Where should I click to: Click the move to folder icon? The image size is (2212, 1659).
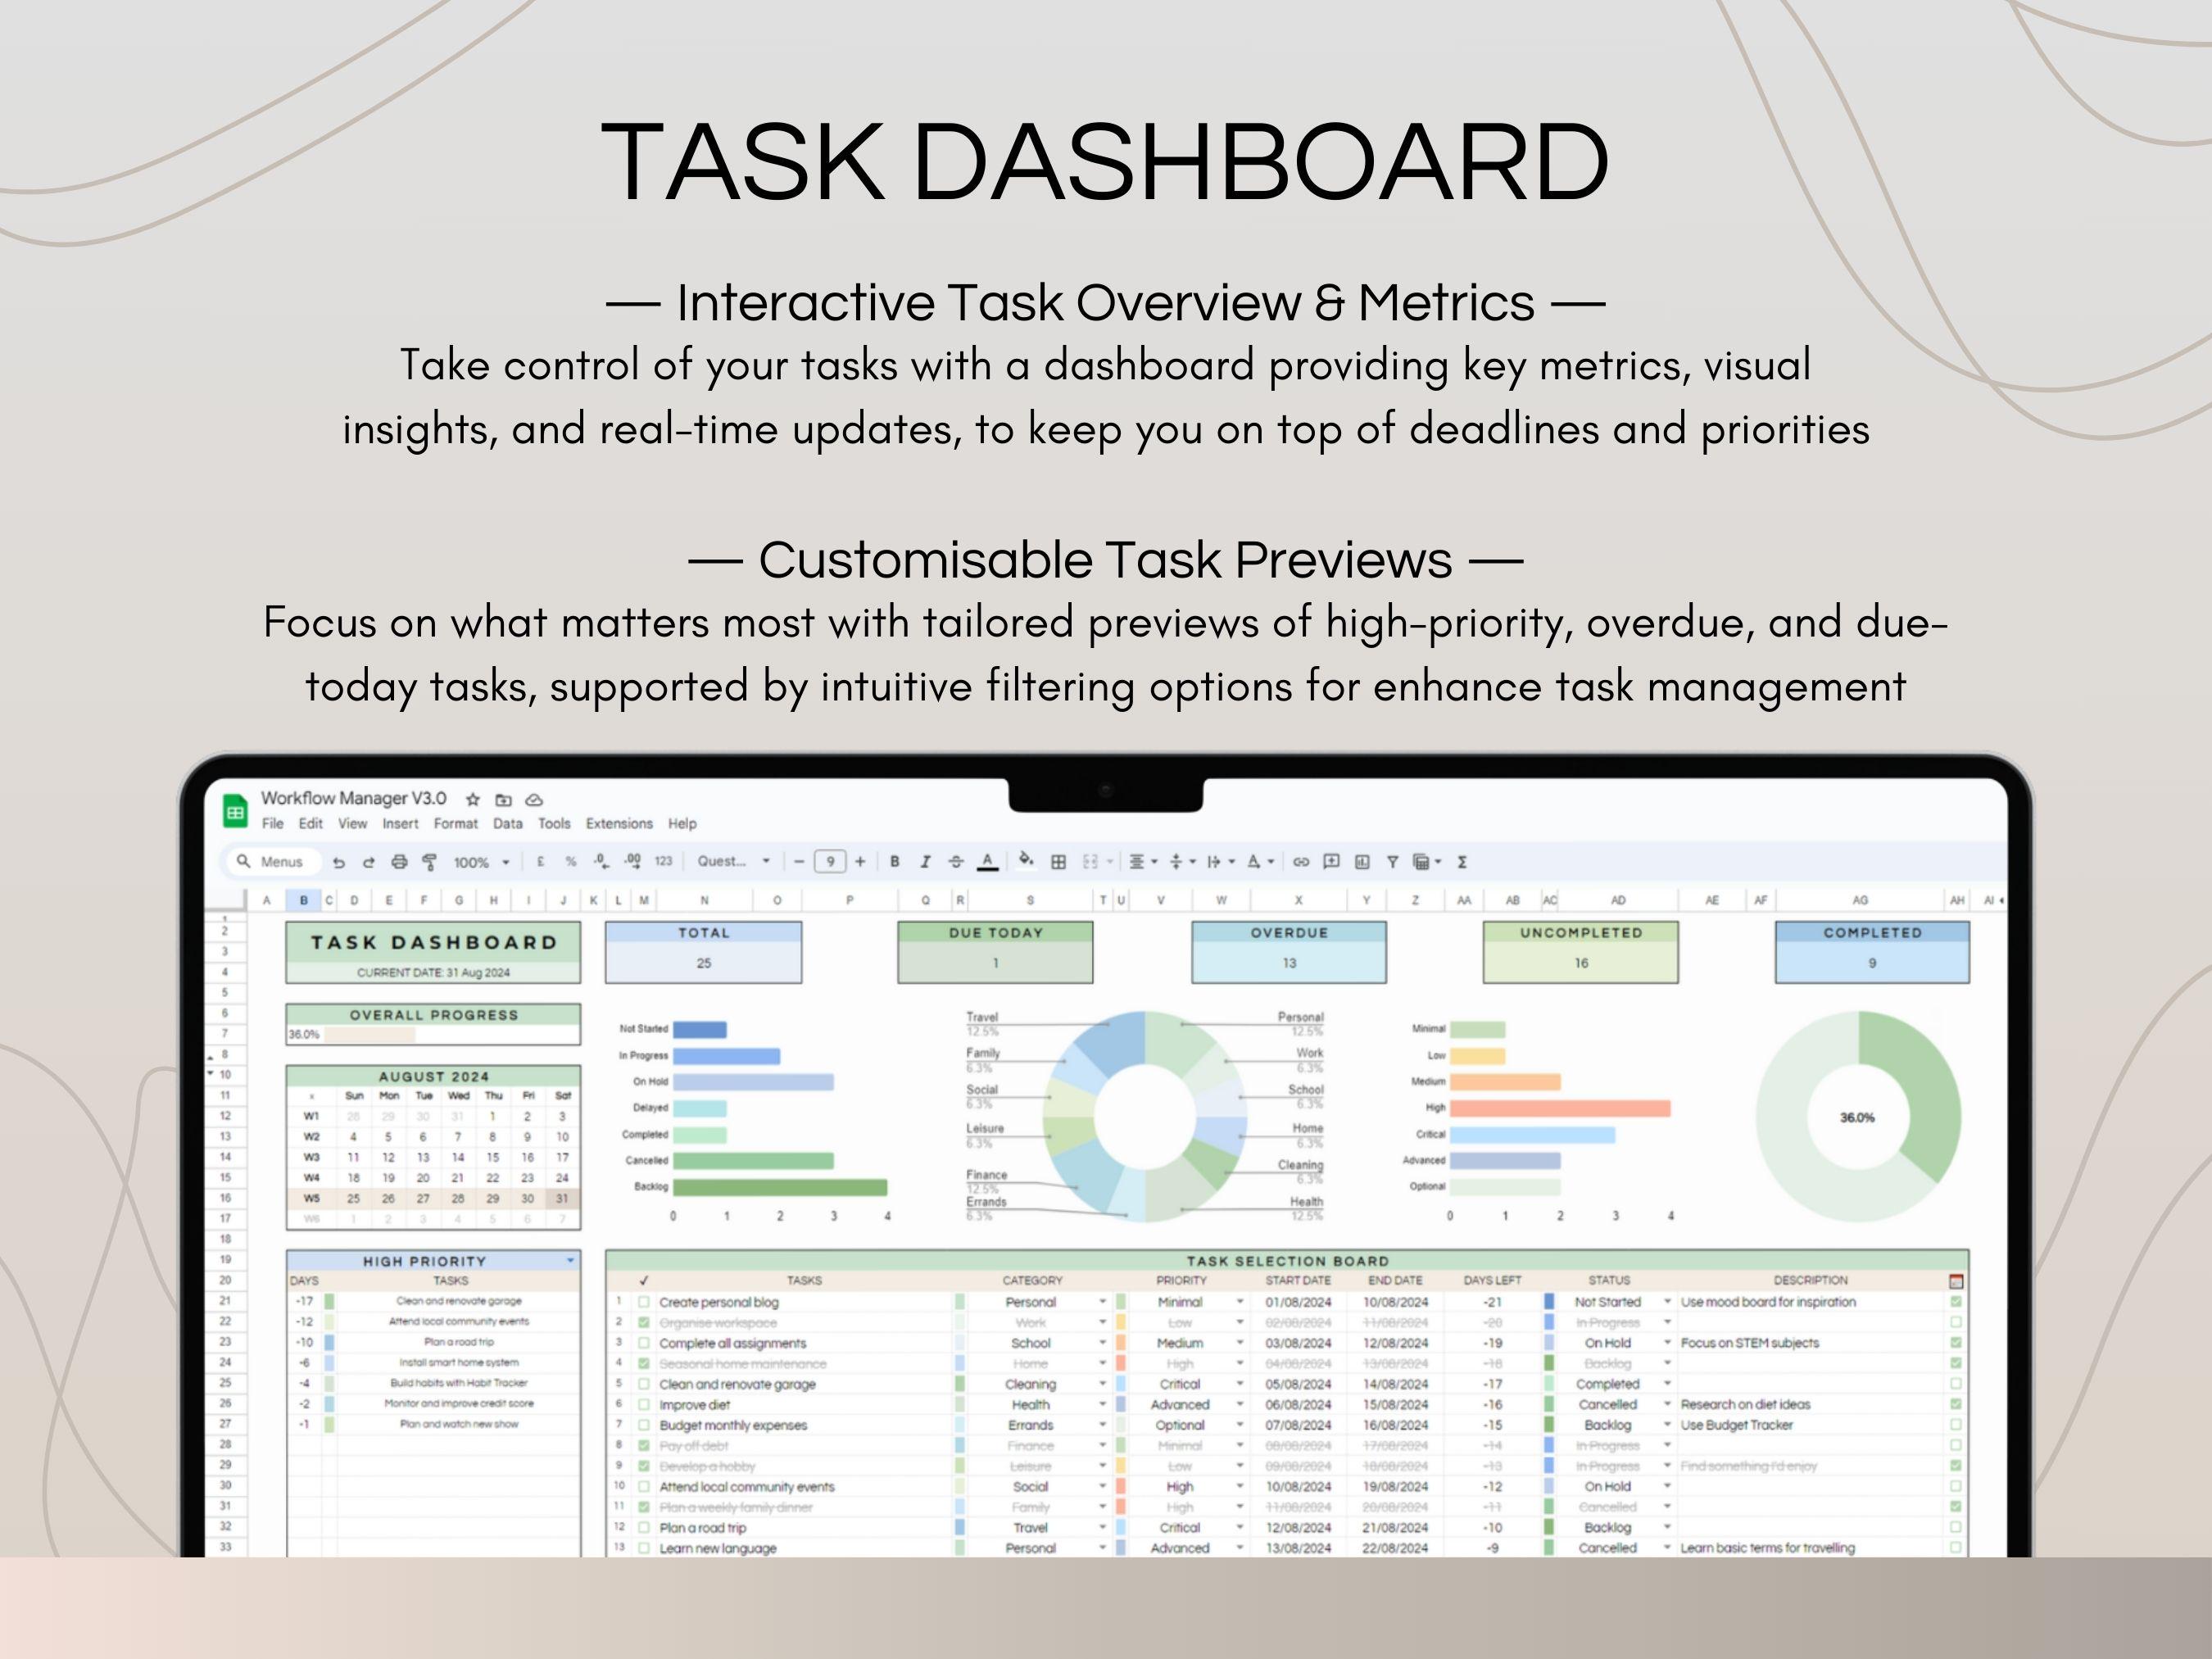pyautogui.click(x=503, y=799)
